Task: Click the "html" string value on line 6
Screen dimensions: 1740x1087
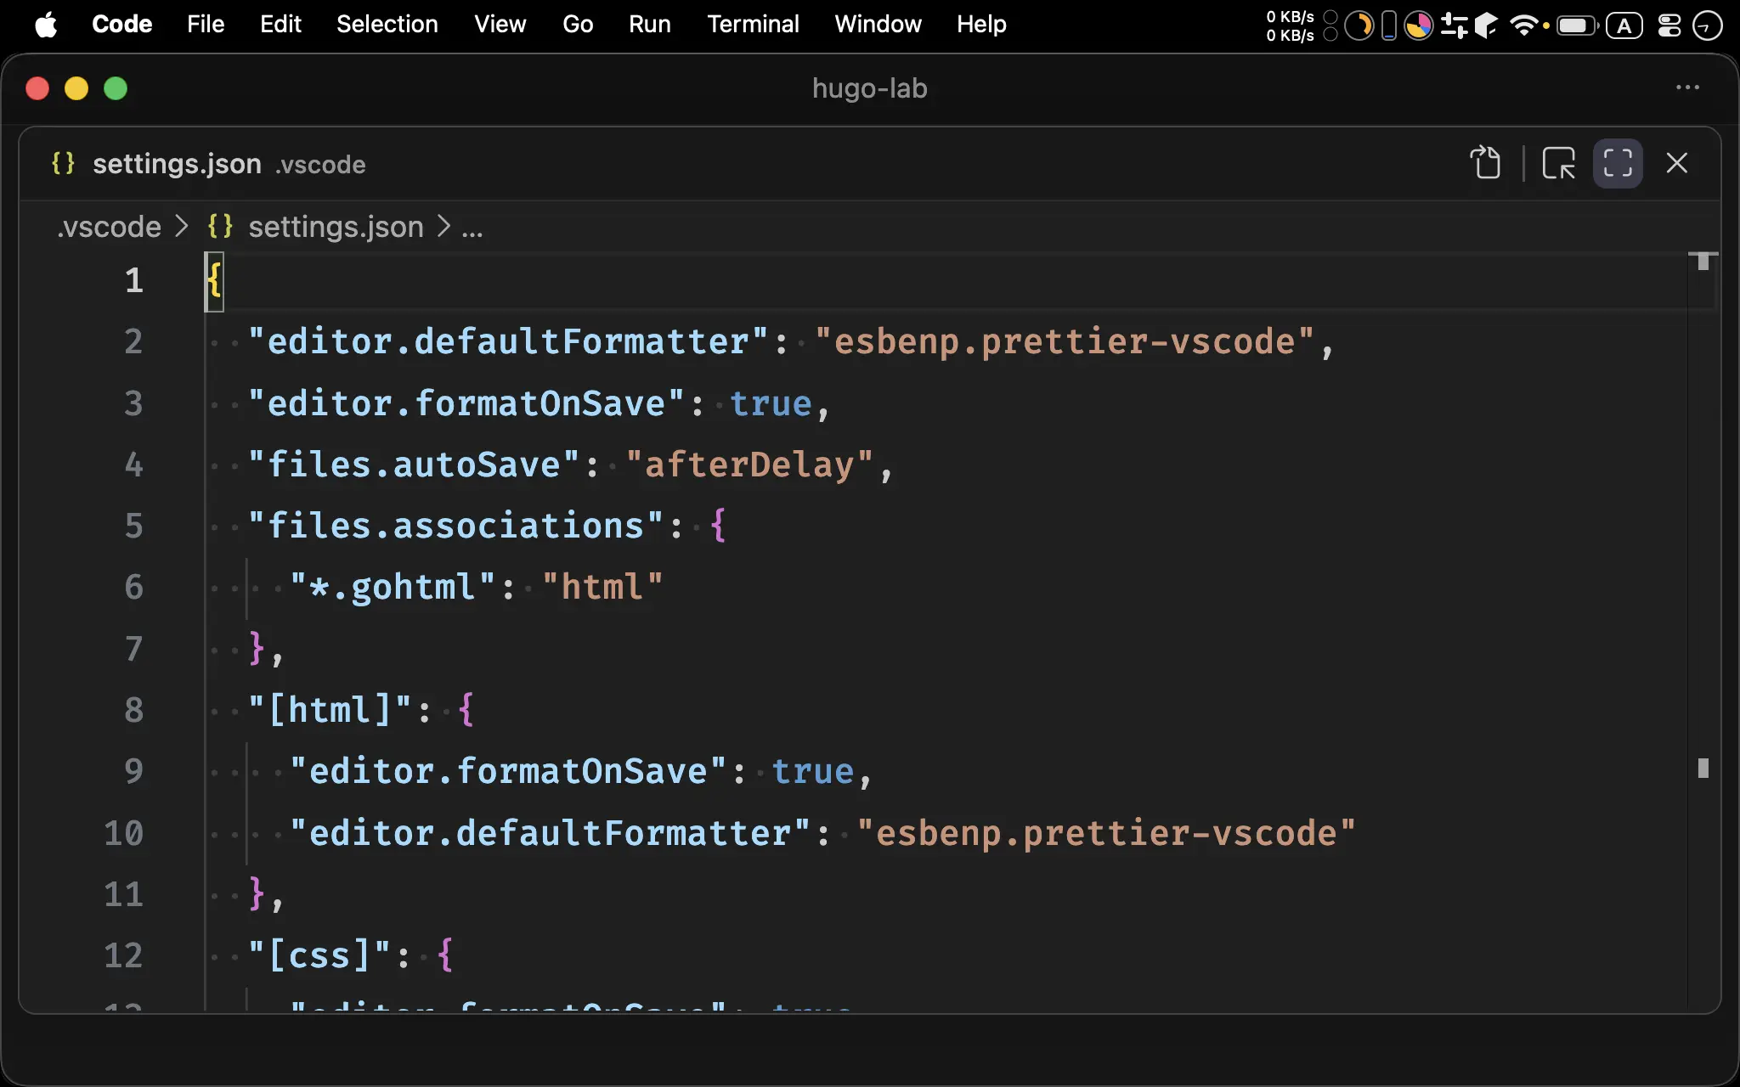Action: pyautogui.click(x=602, y=587)
